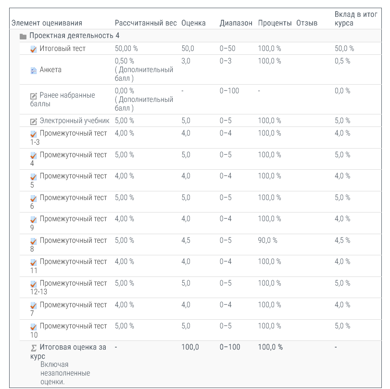
Task: Click the sigma icon by Итоговая оценка
Action: click(33, 348)
